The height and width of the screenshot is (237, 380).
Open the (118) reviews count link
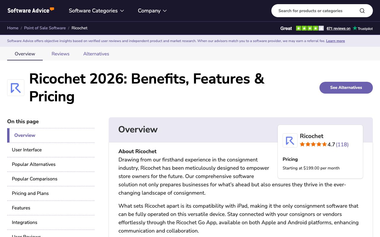coord(342,145)
